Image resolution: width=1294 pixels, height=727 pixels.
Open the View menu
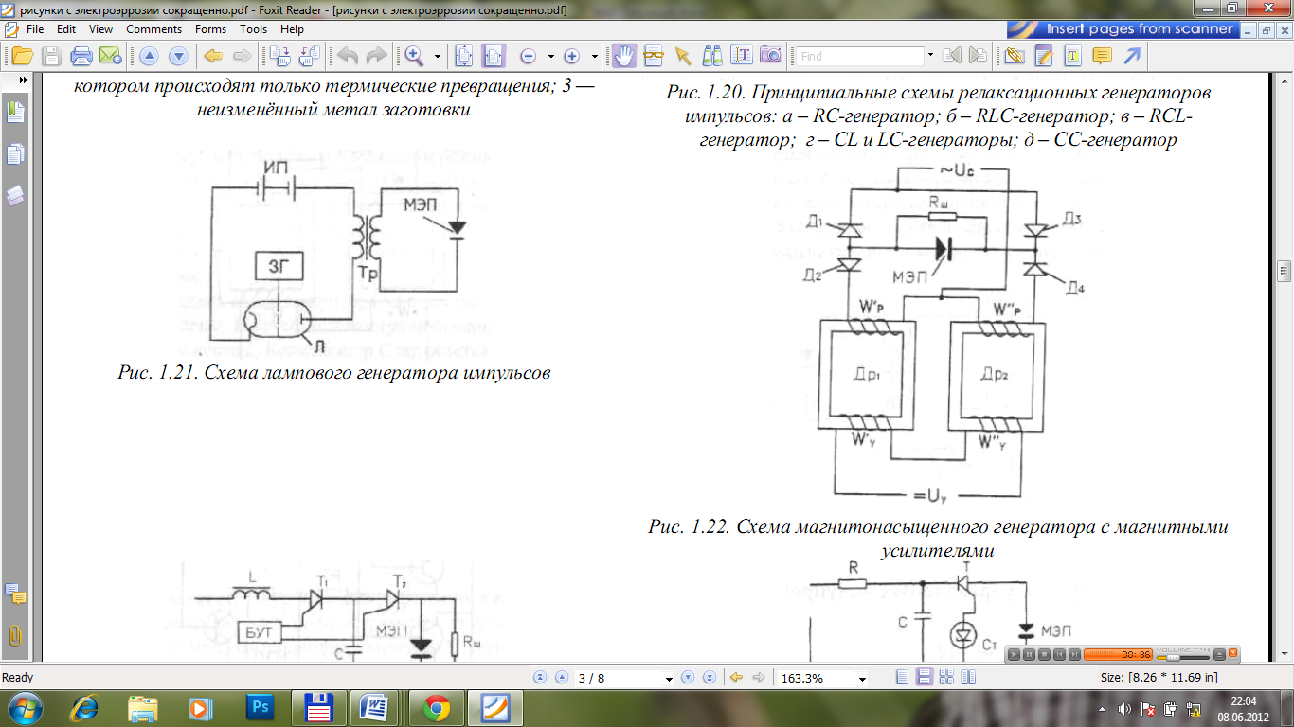pyautogui.click(x=100, y=29)
